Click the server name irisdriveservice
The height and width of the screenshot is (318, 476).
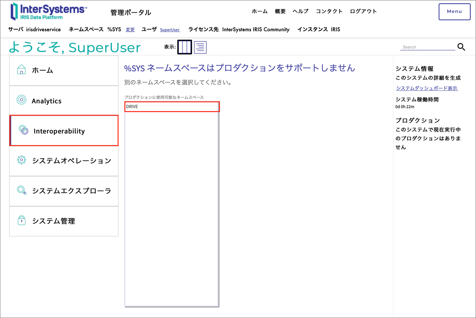(43, 29)
